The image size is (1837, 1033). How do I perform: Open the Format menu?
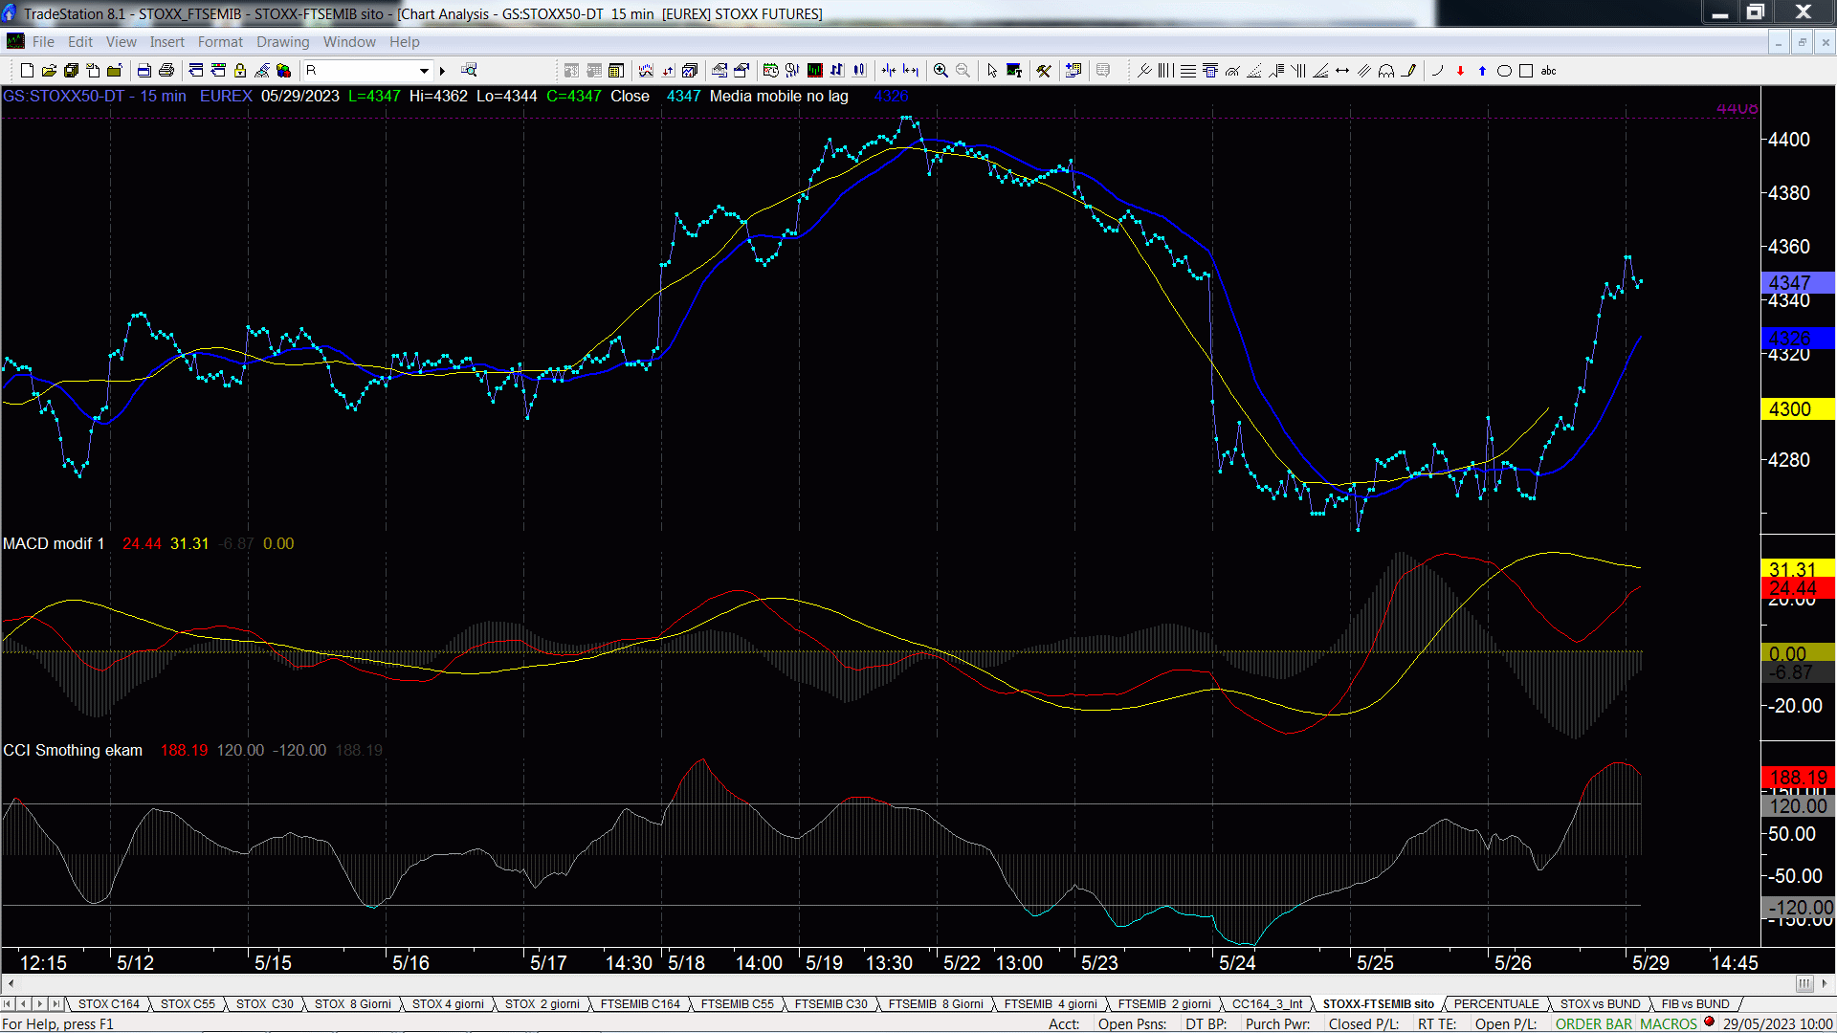pos(221,42)
